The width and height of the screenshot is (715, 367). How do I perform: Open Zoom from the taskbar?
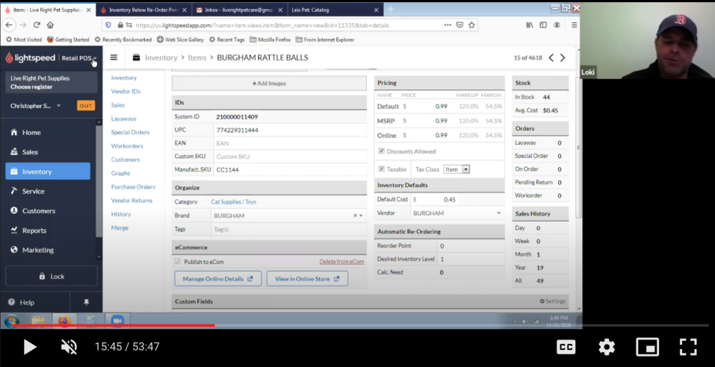(x=117, y=321)
